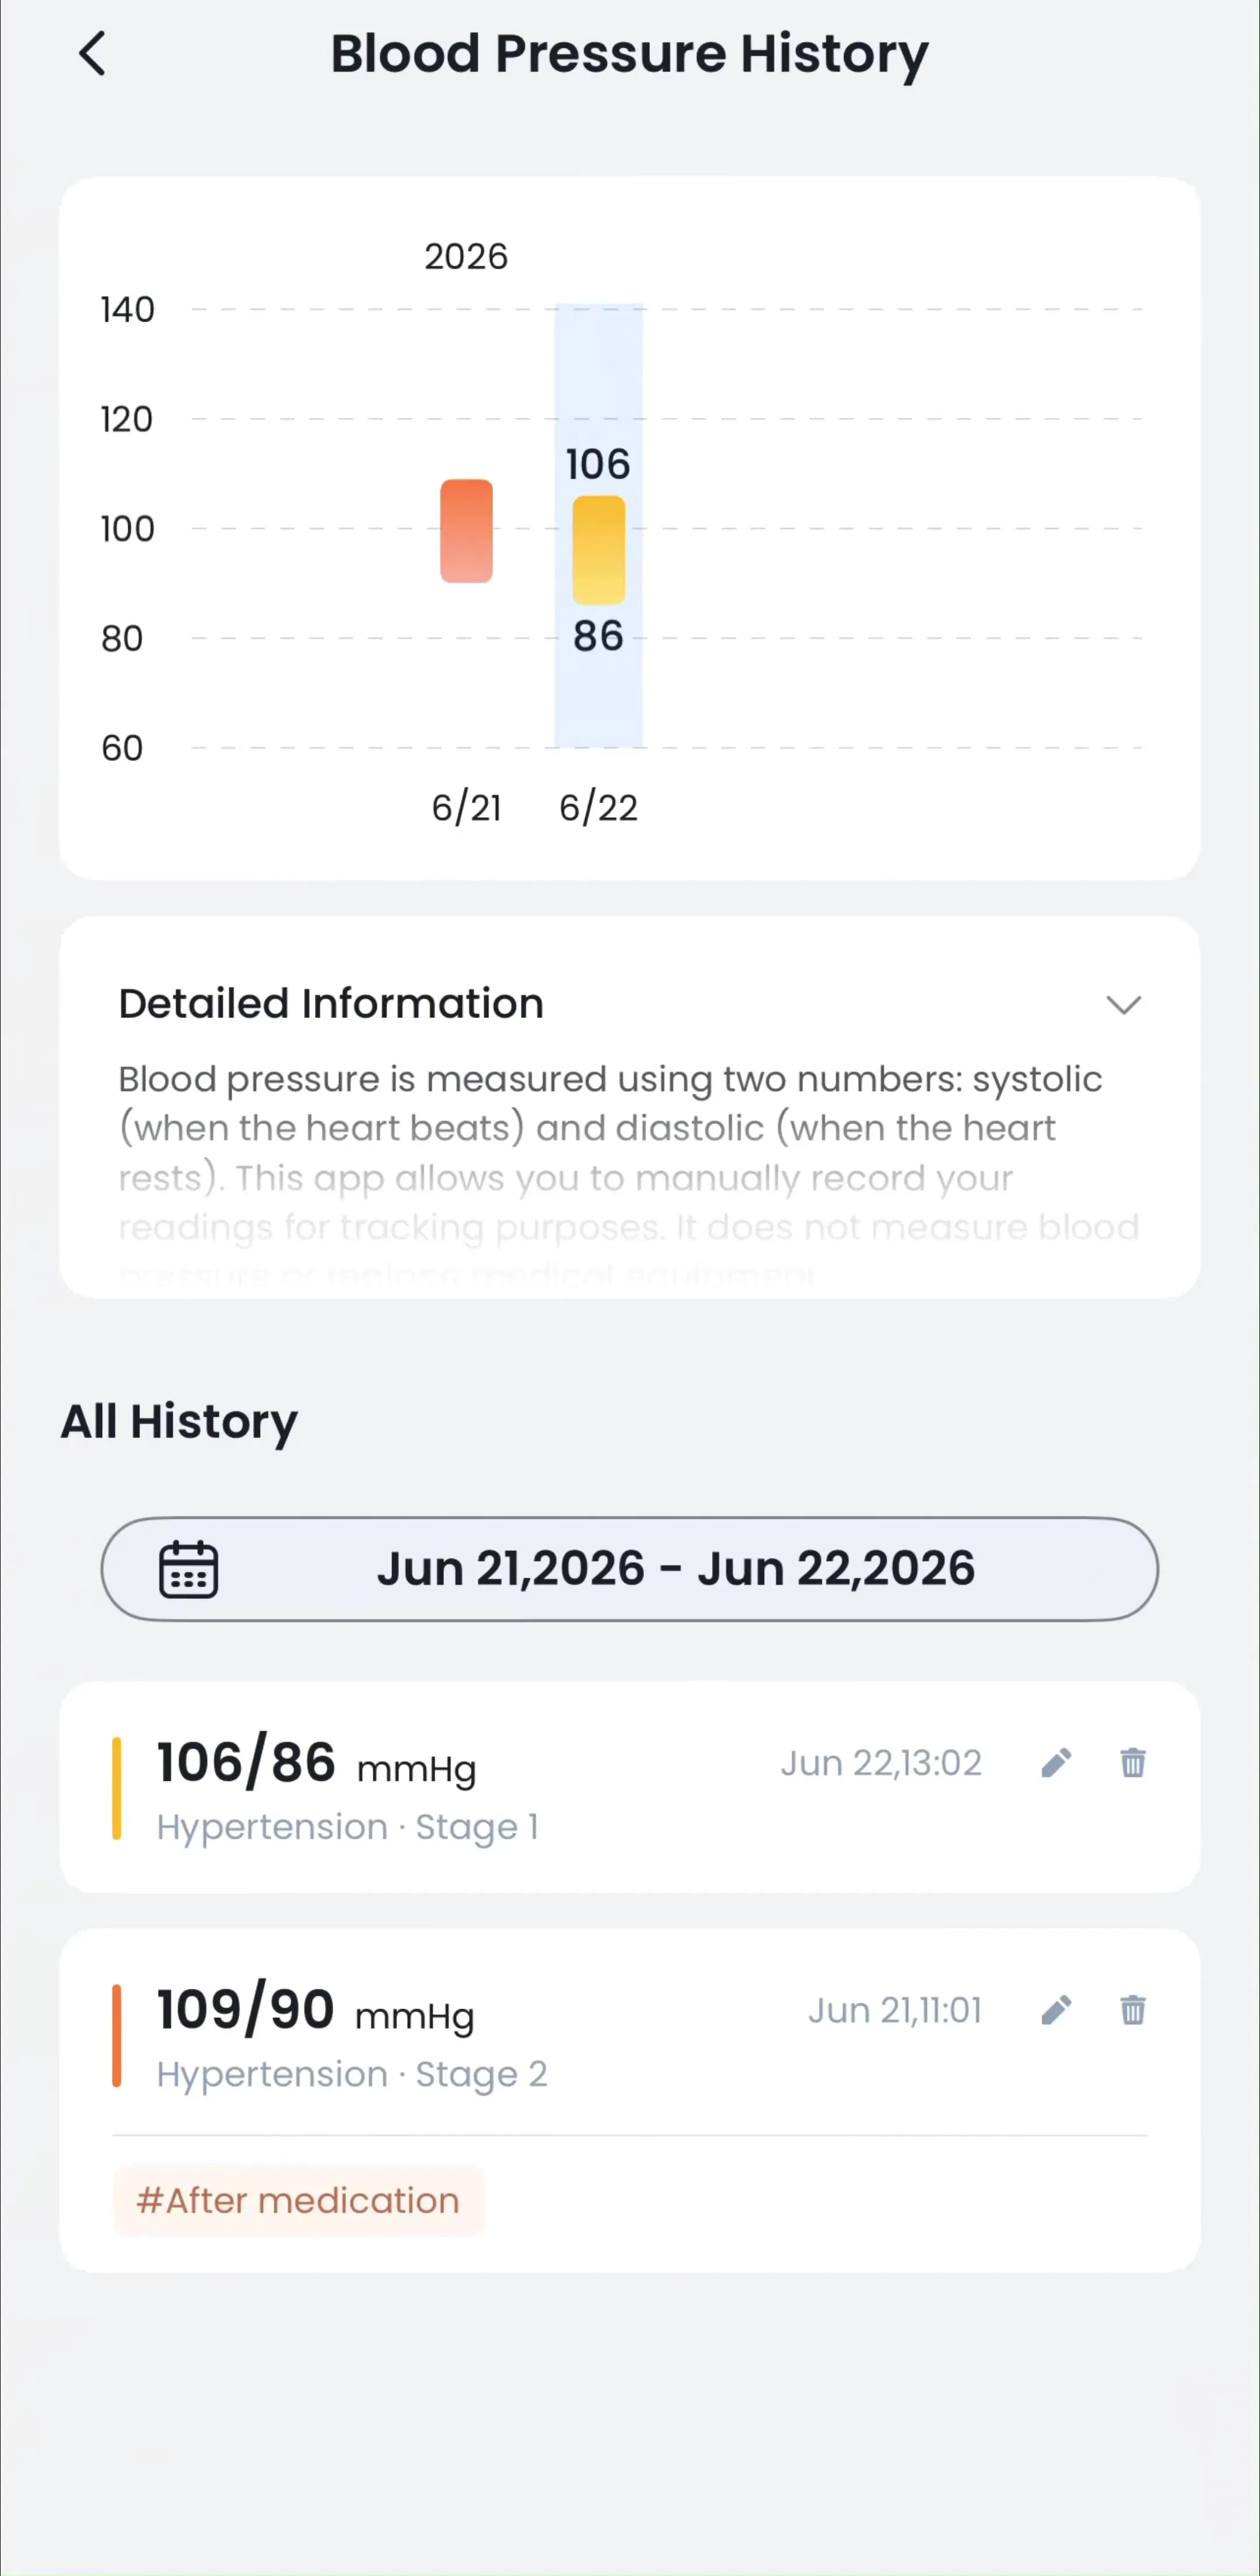This screenshot has height=2576, width=1260.
Task: Tap the Detailed Information heading
Action: [x=331, y=1004]
